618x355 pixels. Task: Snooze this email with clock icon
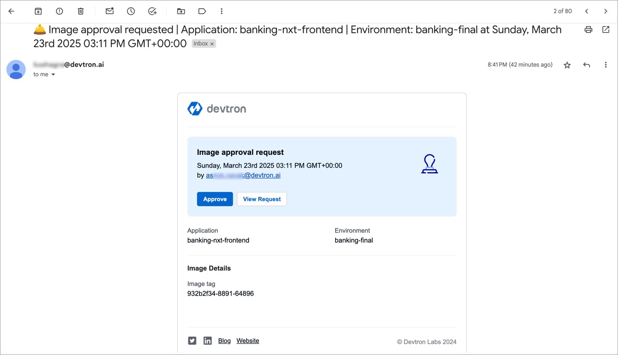[131, 11]
